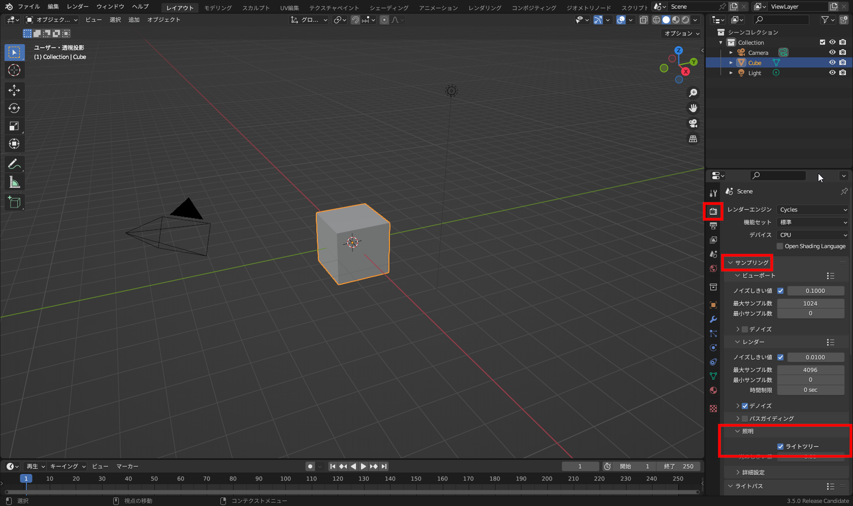Enable the Open Shading Language checkbox
This screenshot has height=506, width=853.
point(780,246)
